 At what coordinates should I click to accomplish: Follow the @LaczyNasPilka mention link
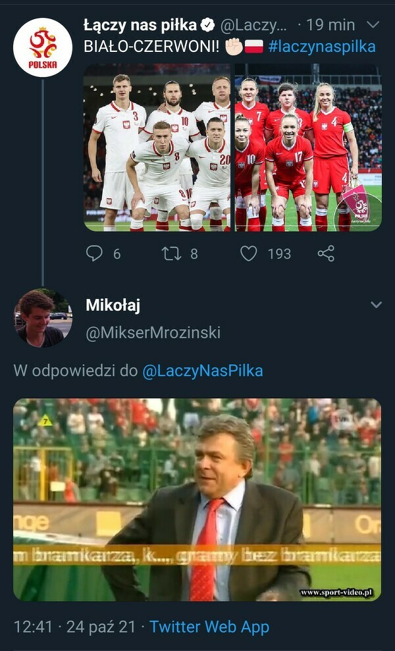pyautogui.click(x=202, y=371)
